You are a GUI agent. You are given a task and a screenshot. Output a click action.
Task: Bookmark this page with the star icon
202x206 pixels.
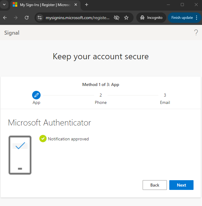point(126,18)
